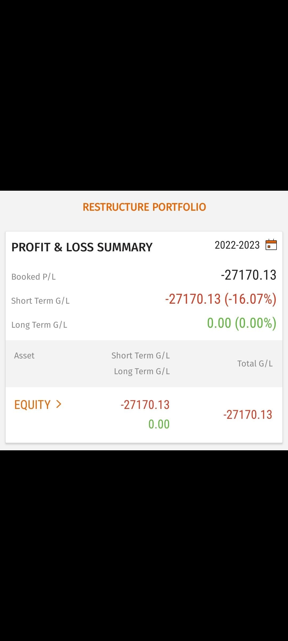Tap the RESTRUCTURE PORTFOLIO link

click(144, 207)
